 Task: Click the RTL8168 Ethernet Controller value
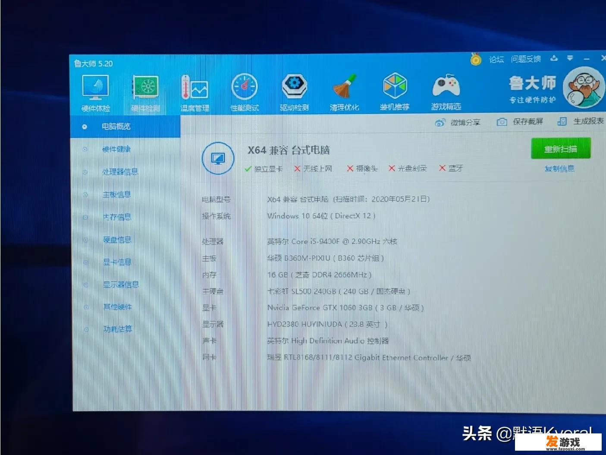pyautogui.click(x=369, y=357)
